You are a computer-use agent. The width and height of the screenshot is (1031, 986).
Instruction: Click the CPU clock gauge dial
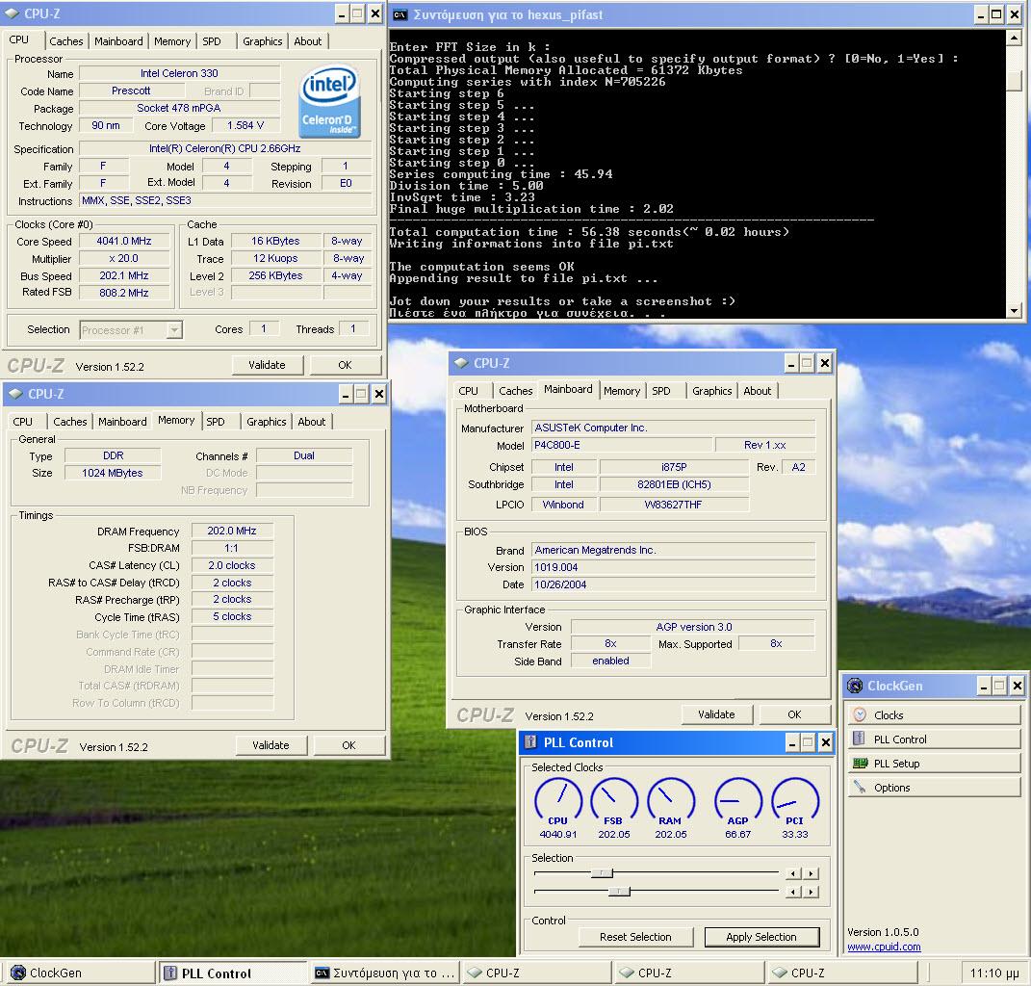pos(558,799)
